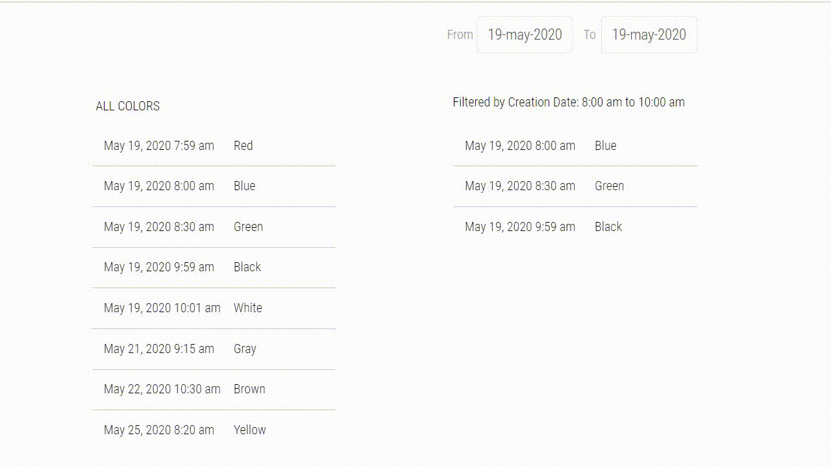Click the Filtered by Creation Date heading
This screenshot has height=466, width=831.
(568, 102)
